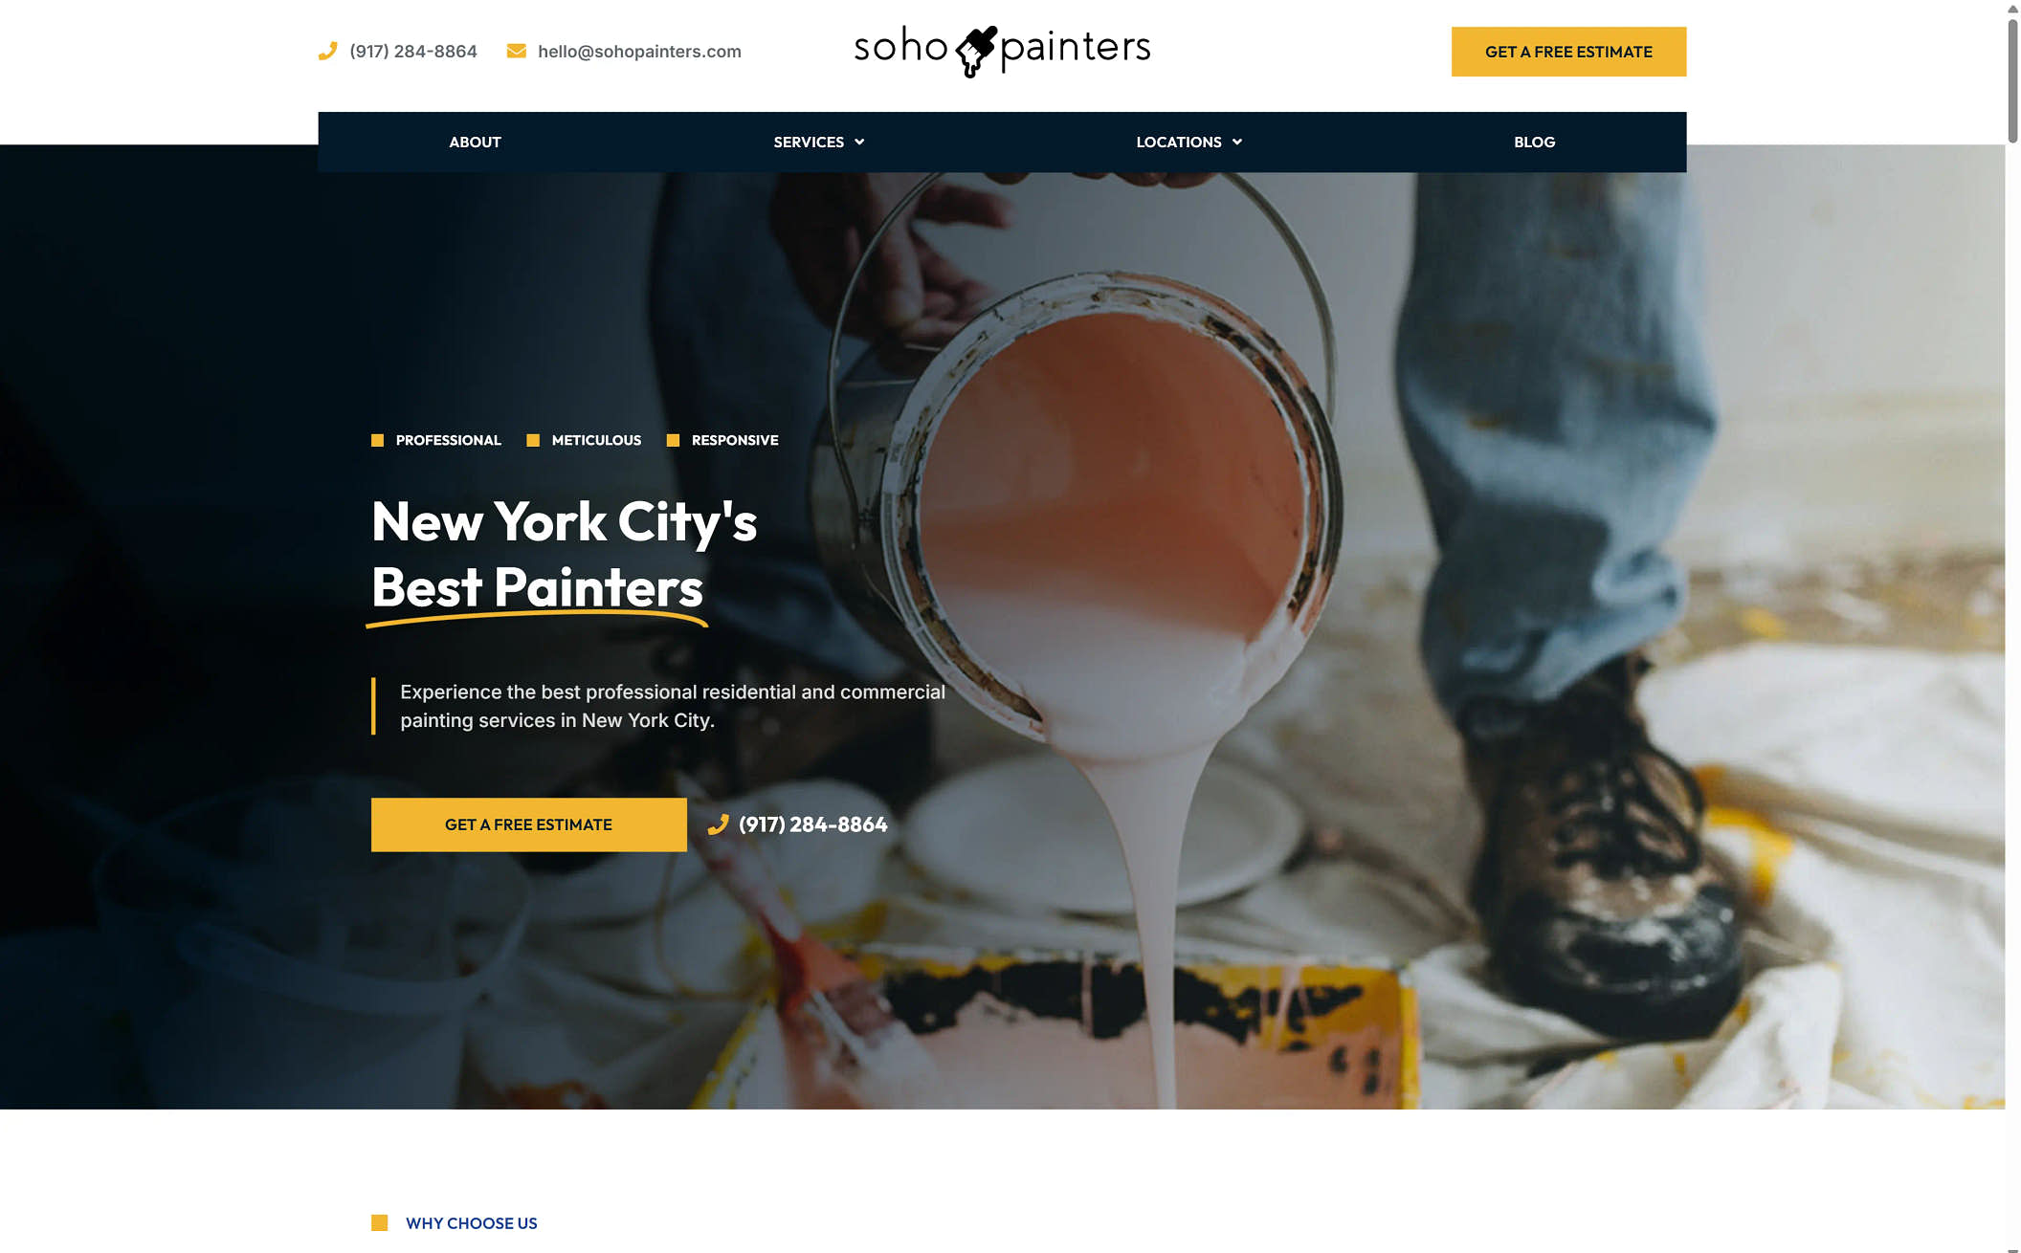2021x1253 pixels.
Task: Click the hello@sohopainters.com email link
Action: click(639, 52)
